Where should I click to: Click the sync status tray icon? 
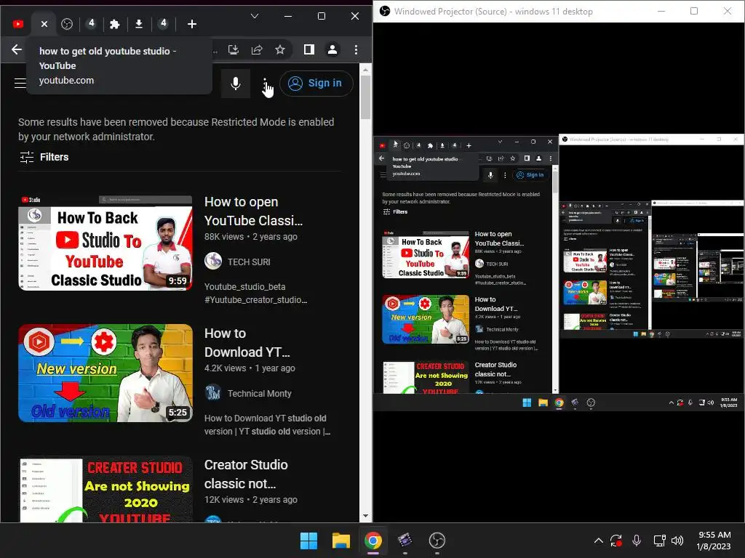tap(617, 541)
